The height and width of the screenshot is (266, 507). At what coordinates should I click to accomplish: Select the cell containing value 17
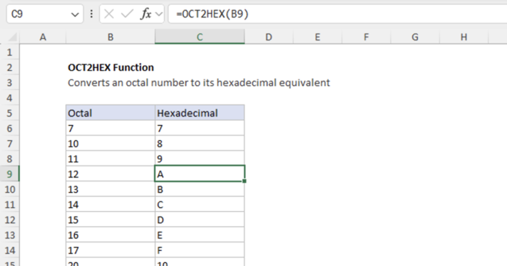pyautogui.click(x=110, y=250)
